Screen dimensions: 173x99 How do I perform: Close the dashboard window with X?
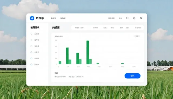click(x=141, y=18)
